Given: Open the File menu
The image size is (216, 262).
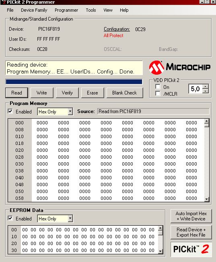Looking at the screenshot, I should coord(10,10).
